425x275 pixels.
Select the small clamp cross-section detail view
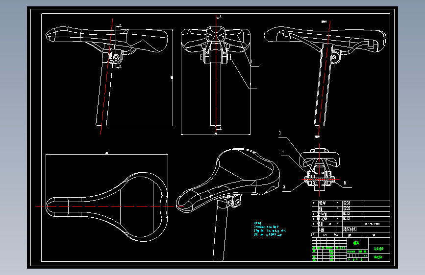coord(319,170)
